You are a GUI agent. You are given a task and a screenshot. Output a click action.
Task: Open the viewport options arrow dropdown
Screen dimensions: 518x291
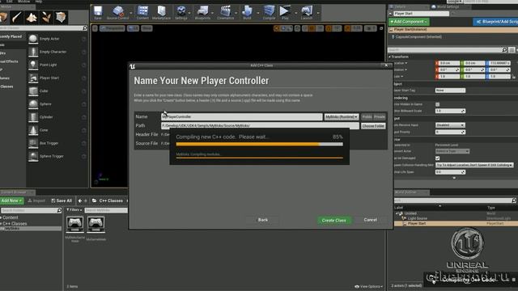pos(96,28)
